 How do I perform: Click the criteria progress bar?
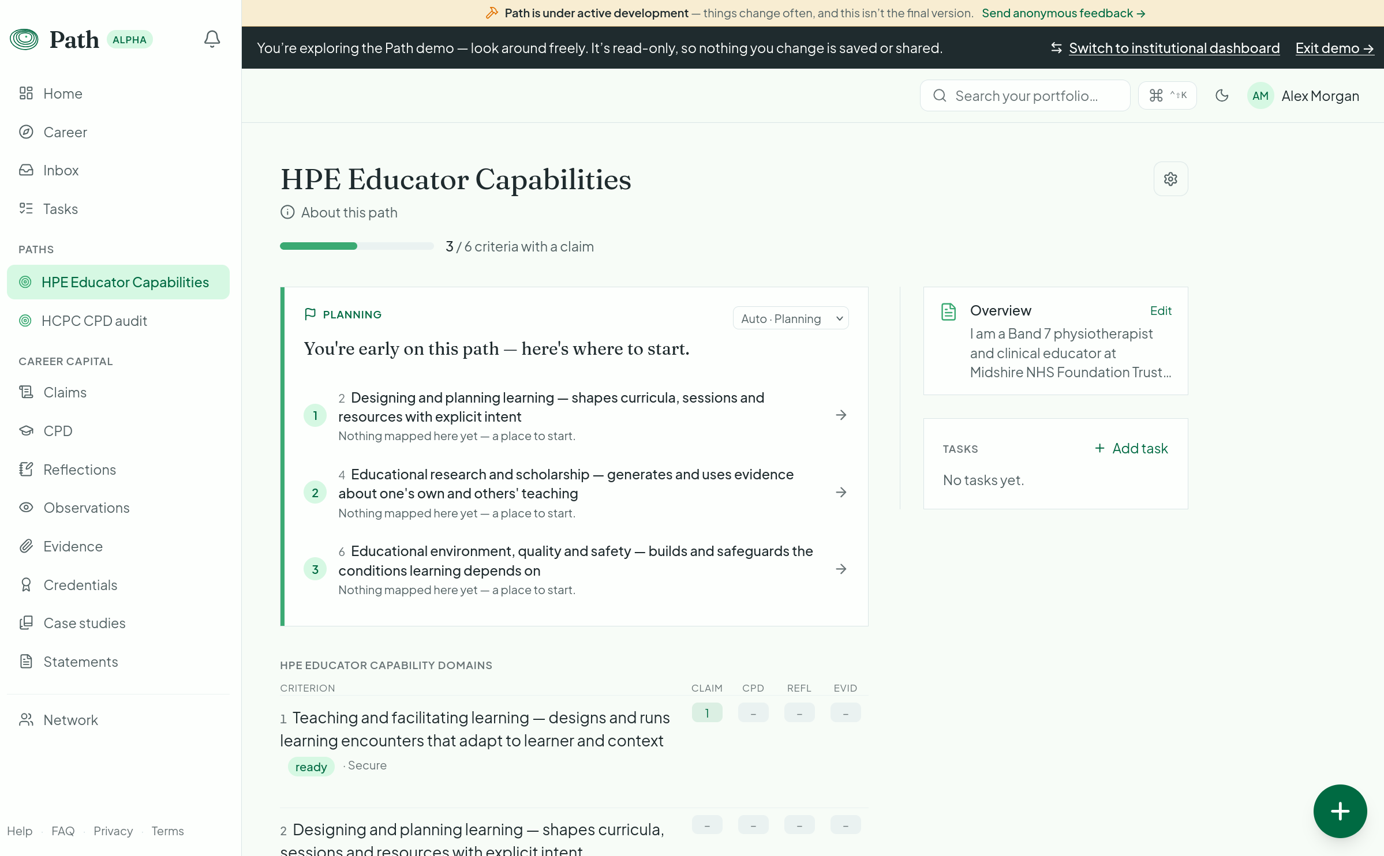click(x=357, y=246)
